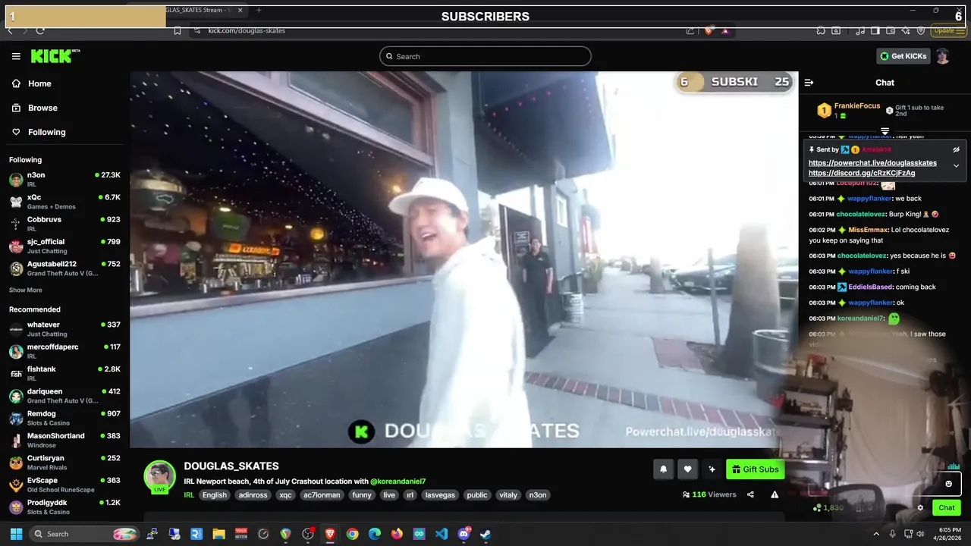Open Brave Shields lion icon
Screen dimensions: 971x546
(x=709, y=30)
